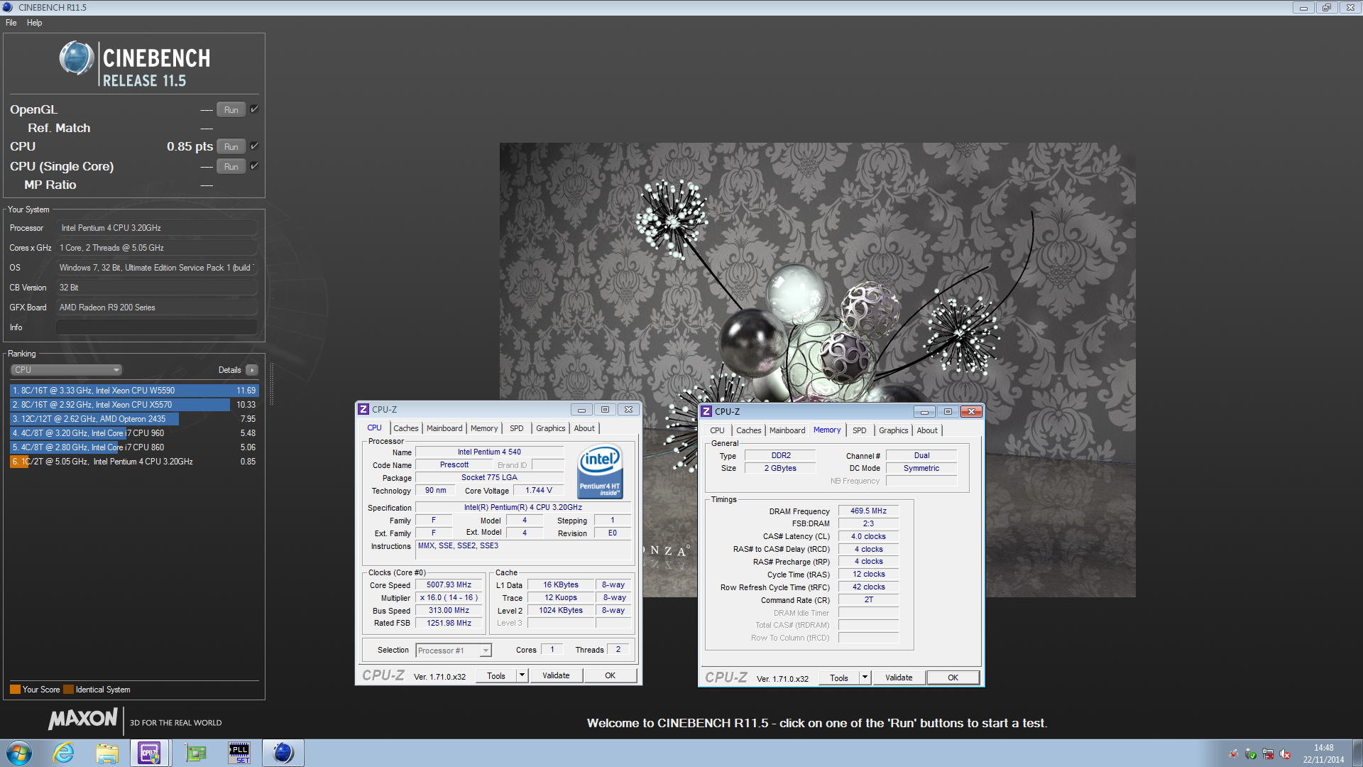Switch to Memory tab in left CPU-Z
This screenshot has height=767, width=1363.
point(484,428)
